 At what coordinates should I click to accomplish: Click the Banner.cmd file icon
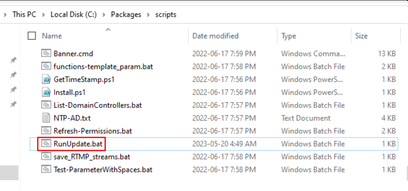(46, 54)
